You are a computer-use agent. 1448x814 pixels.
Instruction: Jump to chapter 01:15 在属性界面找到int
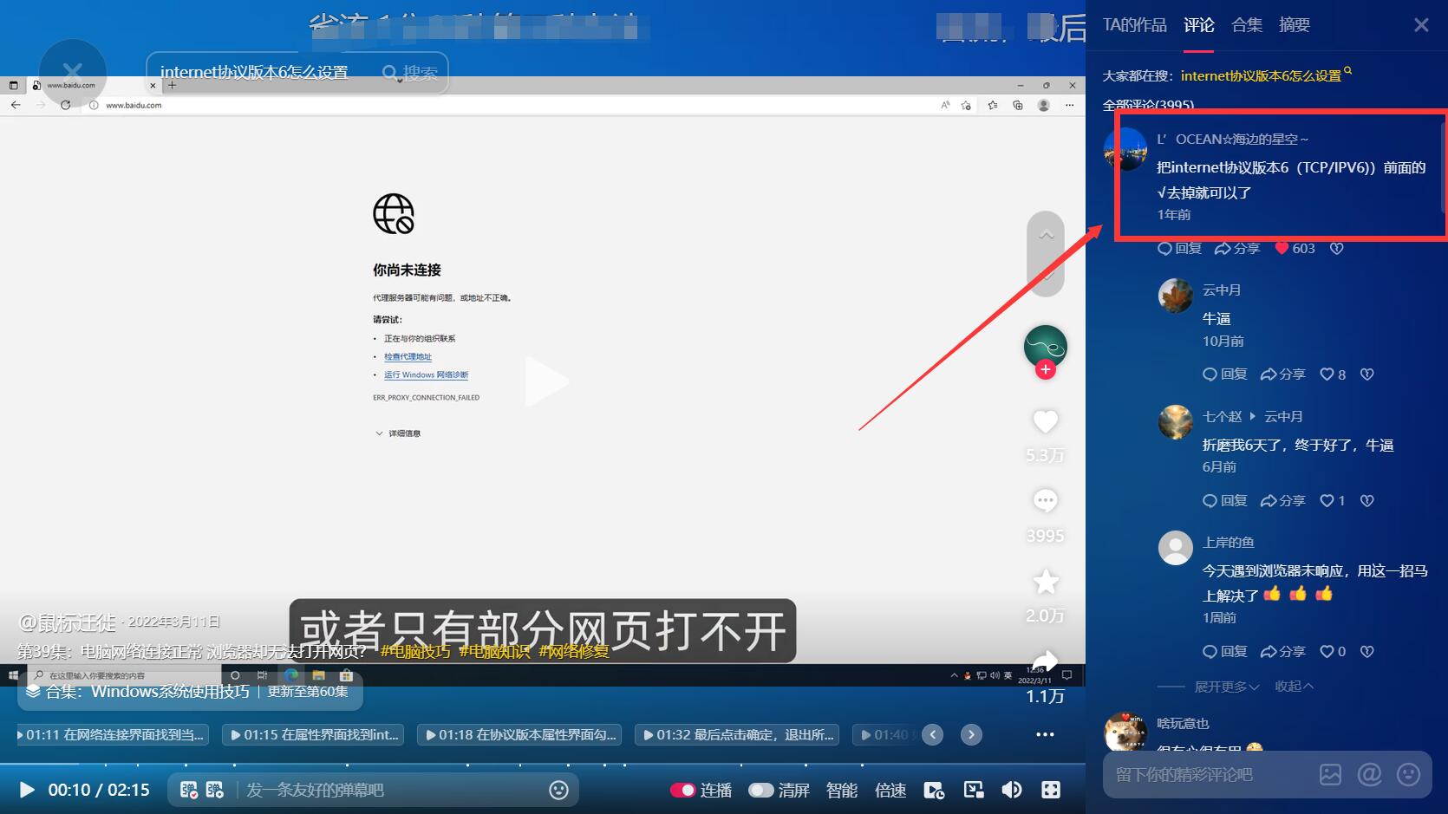tap(315, 734)
